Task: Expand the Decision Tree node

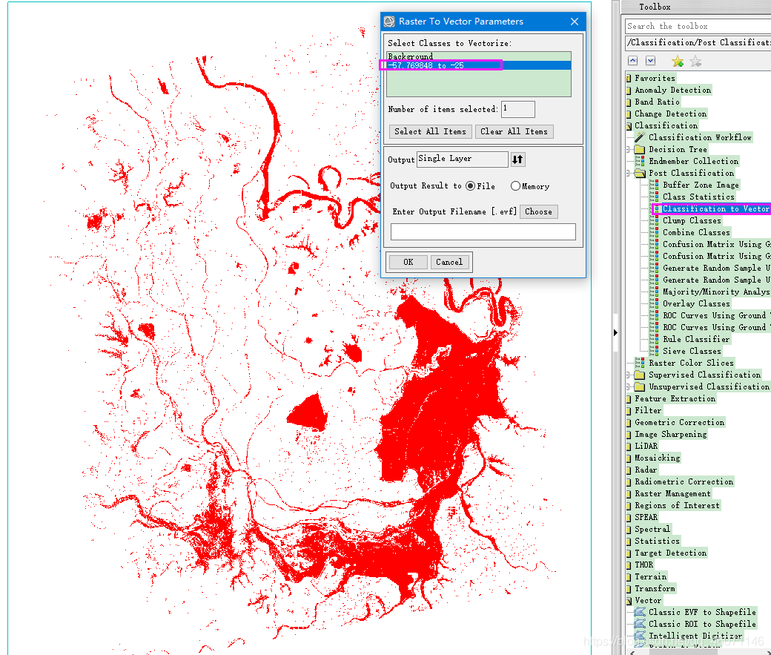Action: click(629, 149)
